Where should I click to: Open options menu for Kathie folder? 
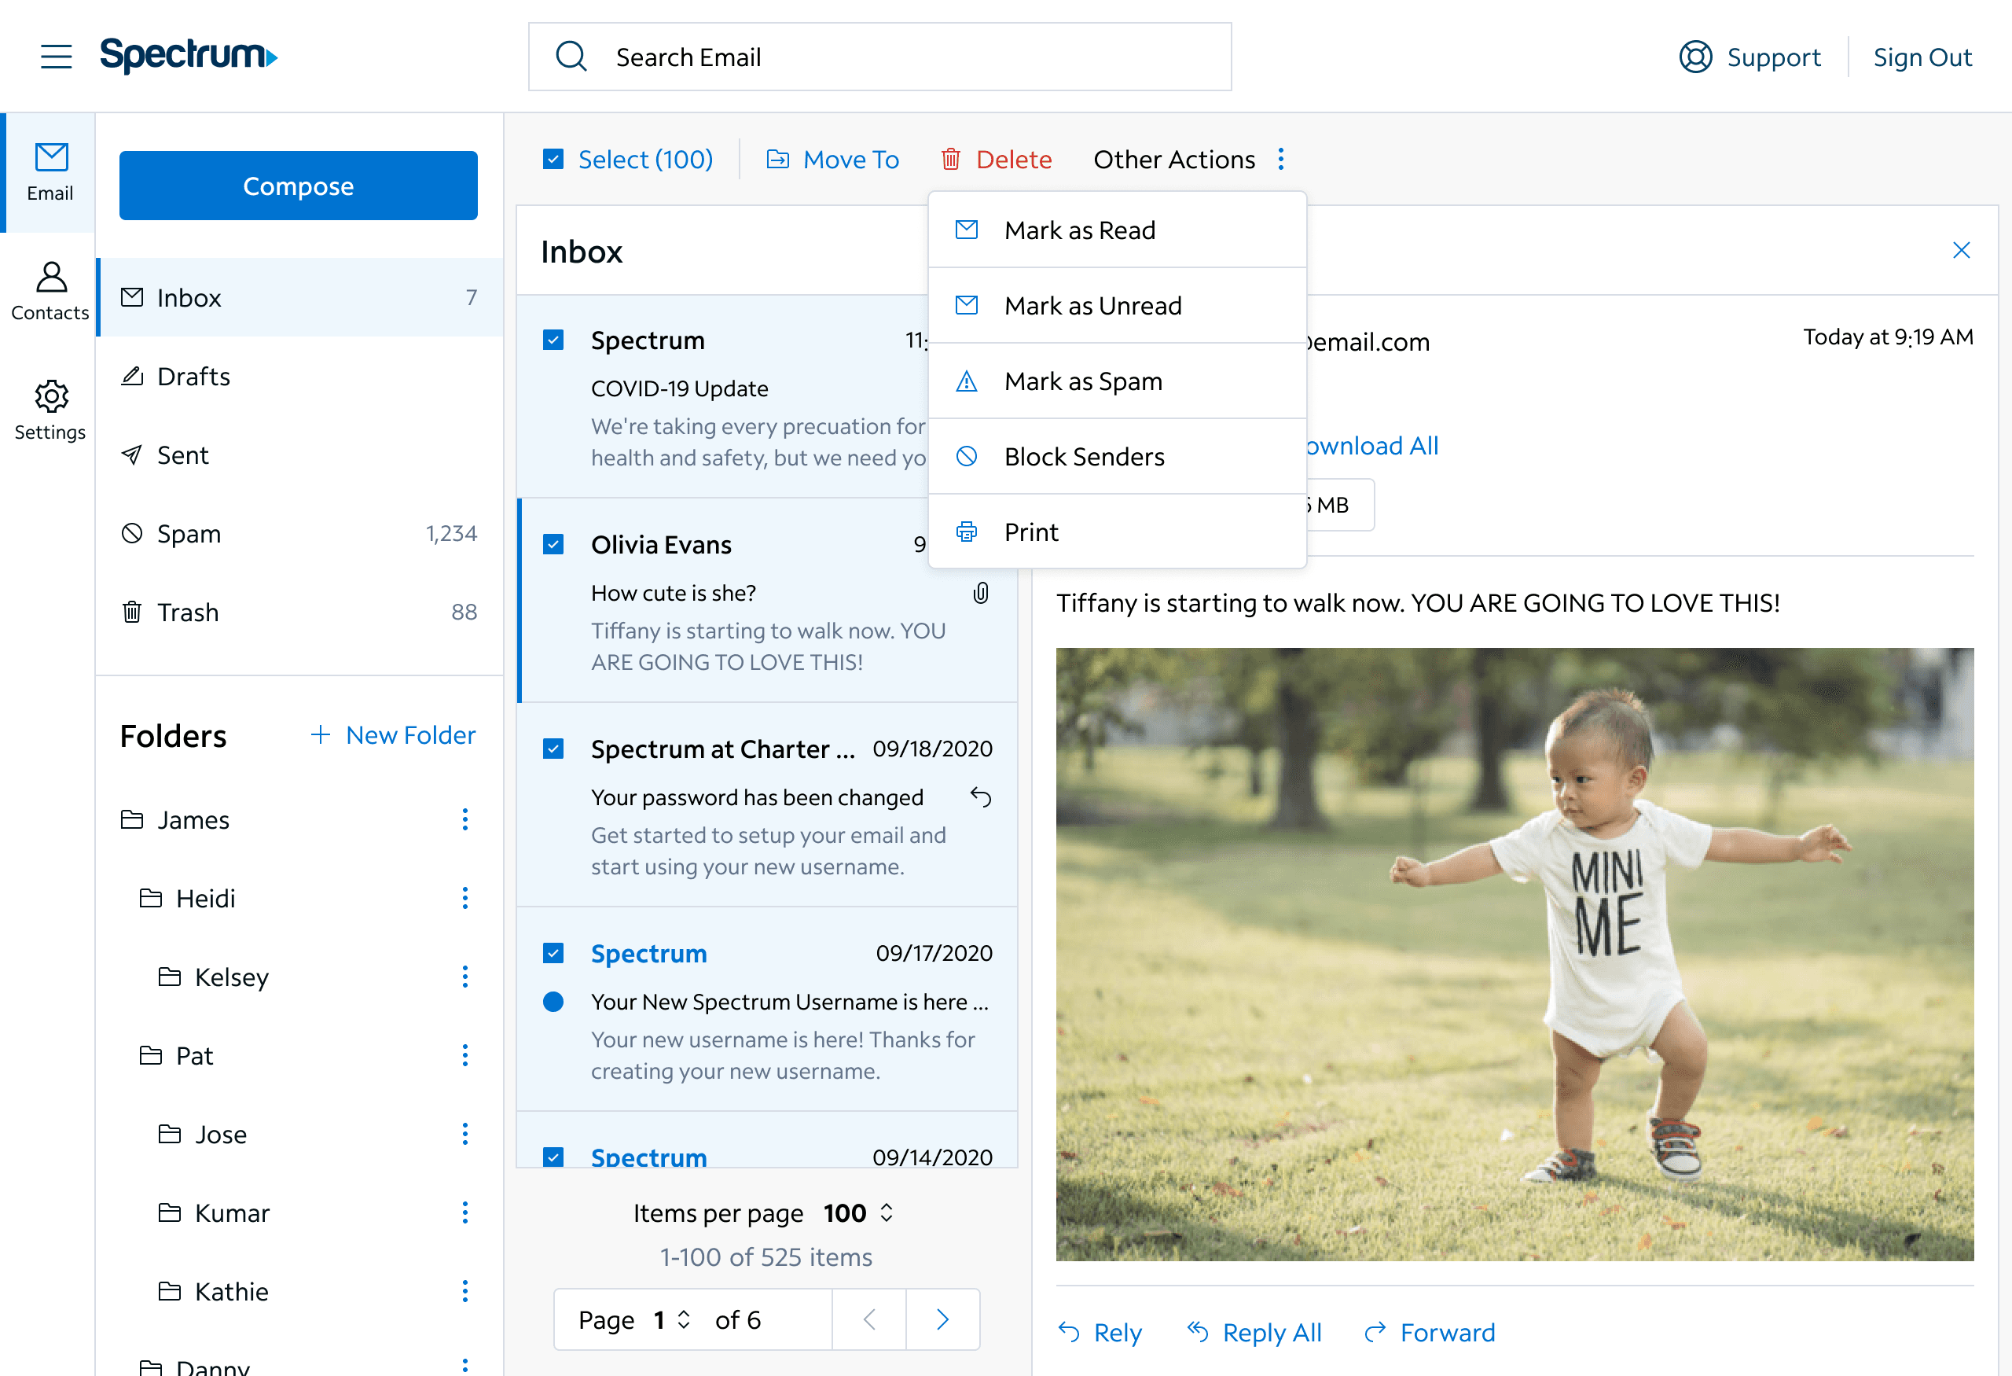(465, 1291)
